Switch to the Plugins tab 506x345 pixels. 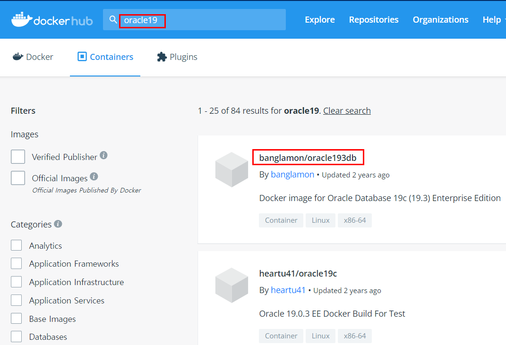(177, 57)
